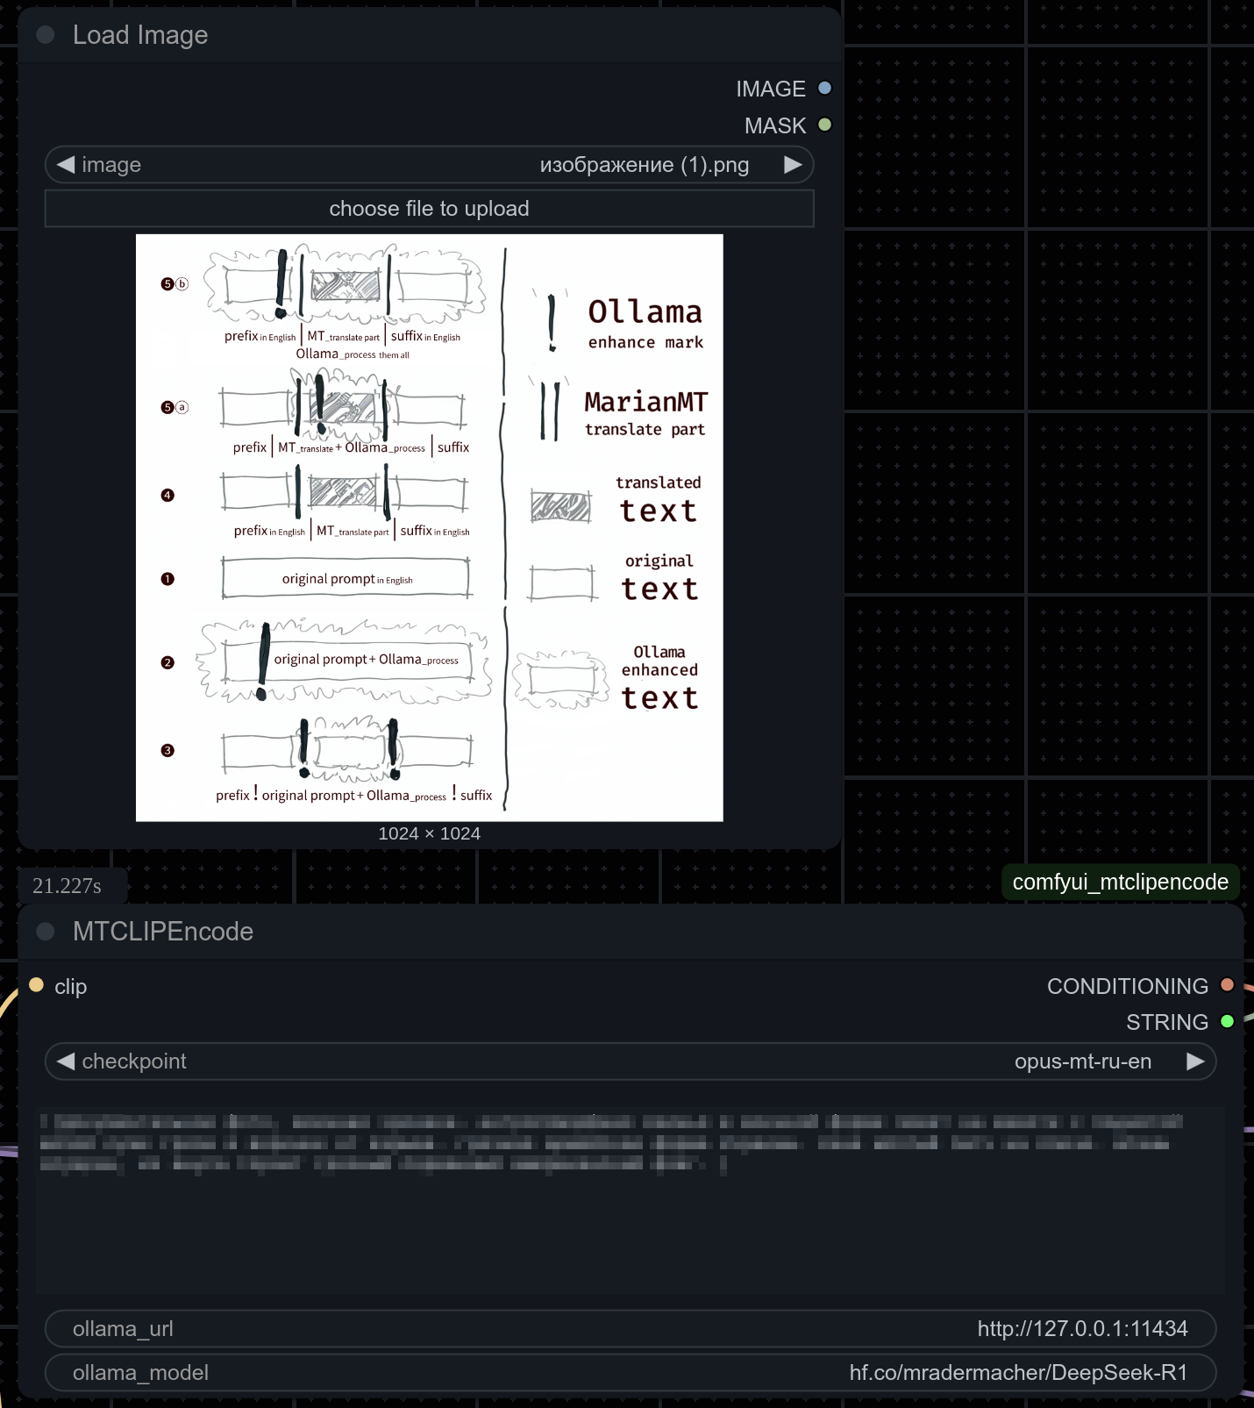Edit the ollama_url field

pyautogui.click(x=631, y=1329)
